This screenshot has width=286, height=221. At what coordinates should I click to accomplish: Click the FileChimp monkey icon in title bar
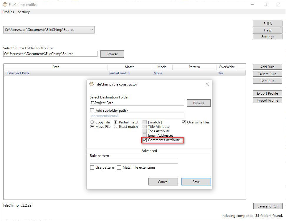5,4
